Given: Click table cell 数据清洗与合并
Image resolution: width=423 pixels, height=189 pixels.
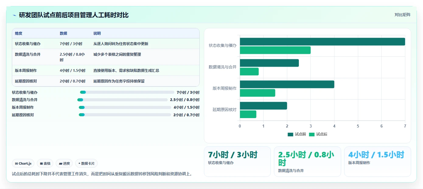Looking at the screenshot, I should [x=28, y=54].
